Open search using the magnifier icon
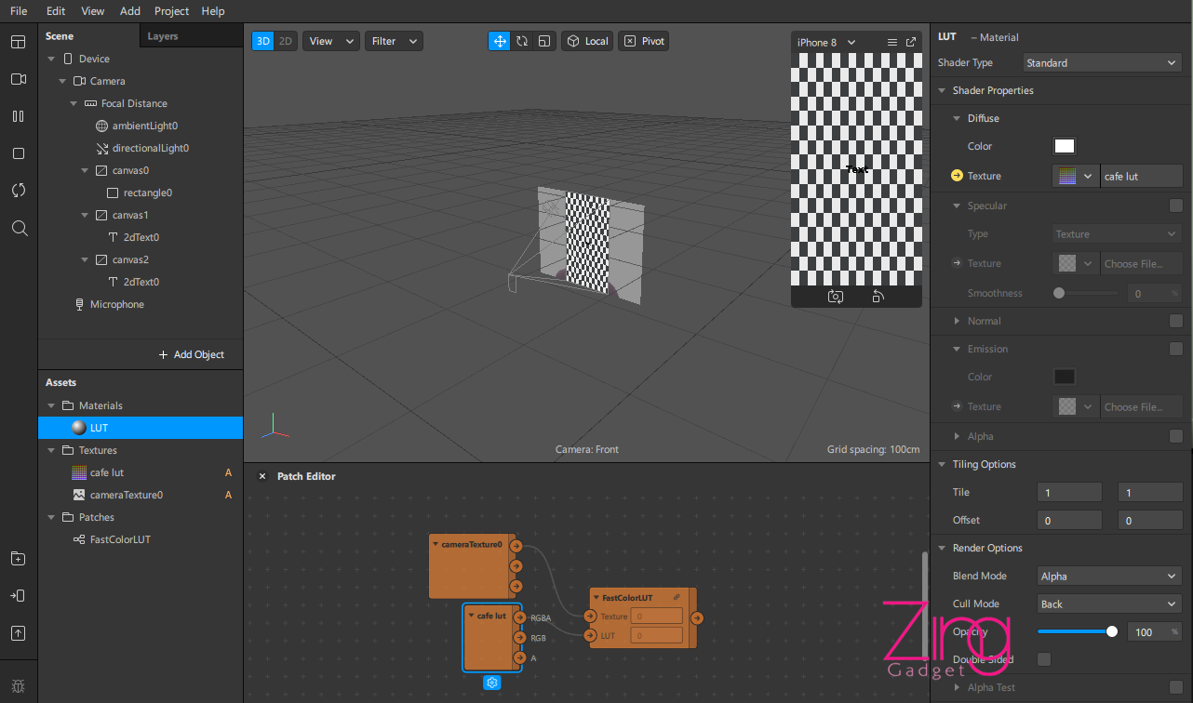The width and height of the screenshot is (1193, 703). click(19, 228)
